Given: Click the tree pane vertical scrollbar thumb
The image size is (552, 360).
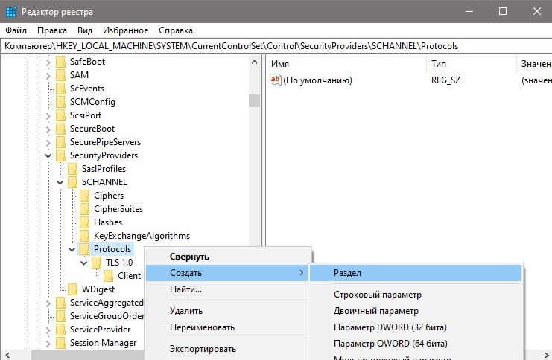Looking at the screenshot, I should click(x=254, y=100).
